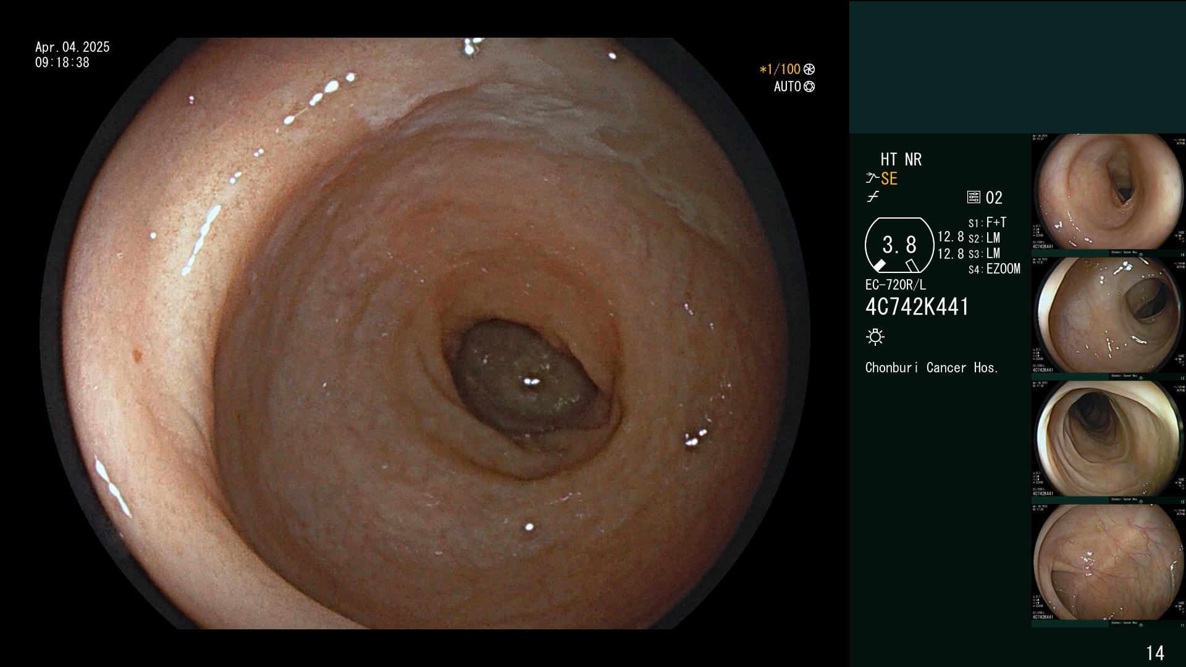
Task: Click the settings list icon beside 02
Action: click(x=974, y=198)
